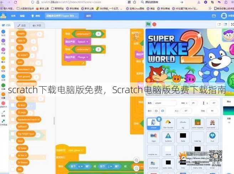Select the stage backdrop thumbnail
Viewport: 234px width, 174px height.
228,111
